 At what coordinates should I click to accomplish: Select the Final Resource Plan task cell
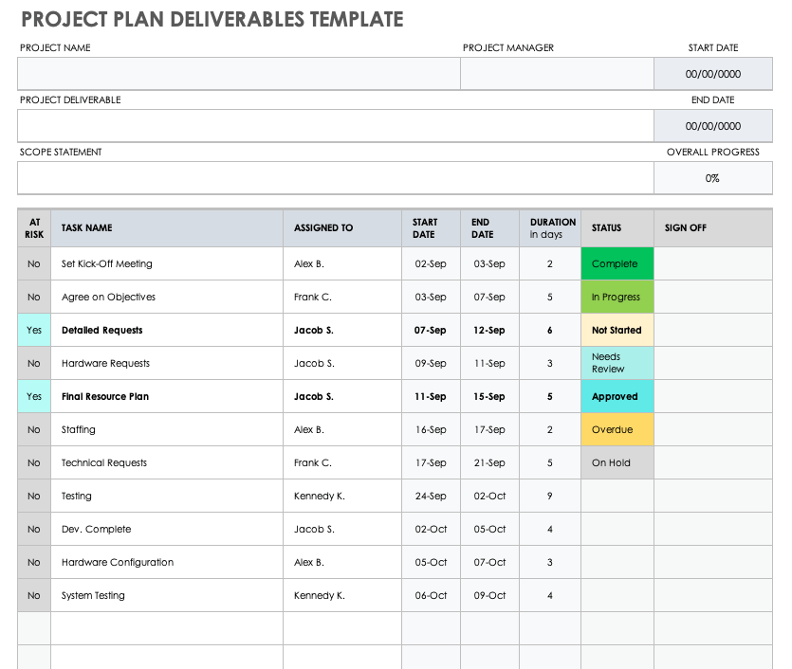point(167,396)
